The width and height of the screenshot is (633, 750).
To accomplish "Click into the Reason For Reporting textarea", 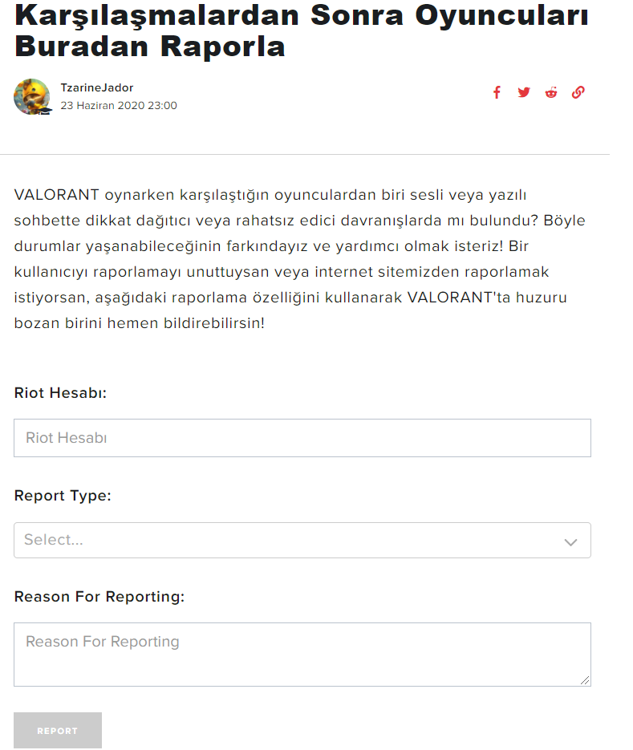I will pos(302,653).
